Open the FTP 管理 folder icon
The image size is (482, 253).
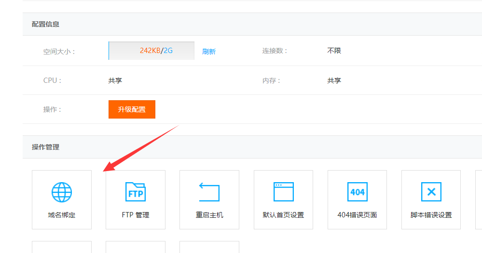point(136,192)
